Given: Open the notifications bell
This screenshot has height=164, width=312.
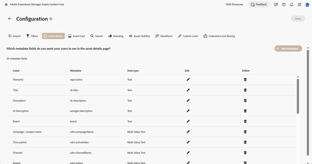Looking at the screenshot, I should (x=292, y=5).
